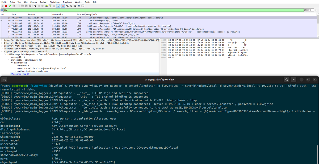This screenshot has width=319, height=164.
Task: Toggle auto-scroll during live capture
Action: pyautogui.click(x=58, y=6)
